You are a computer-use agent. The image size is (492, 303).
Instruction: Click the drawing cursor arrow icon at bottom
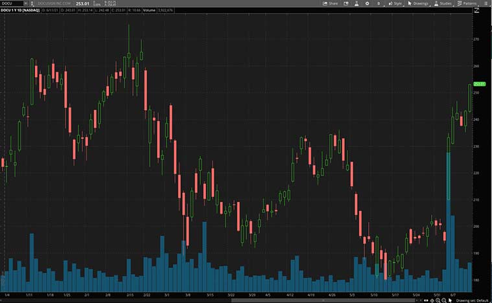point(451,300)
